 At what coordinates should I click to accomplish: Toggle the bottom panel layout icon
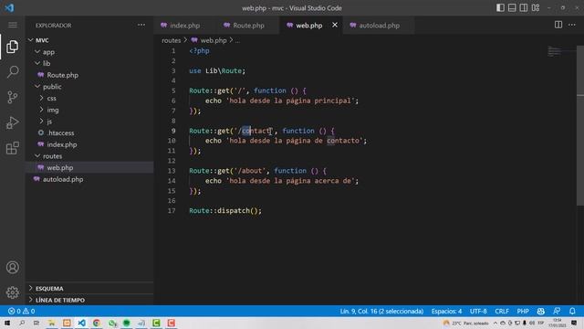tap(512, 8)
